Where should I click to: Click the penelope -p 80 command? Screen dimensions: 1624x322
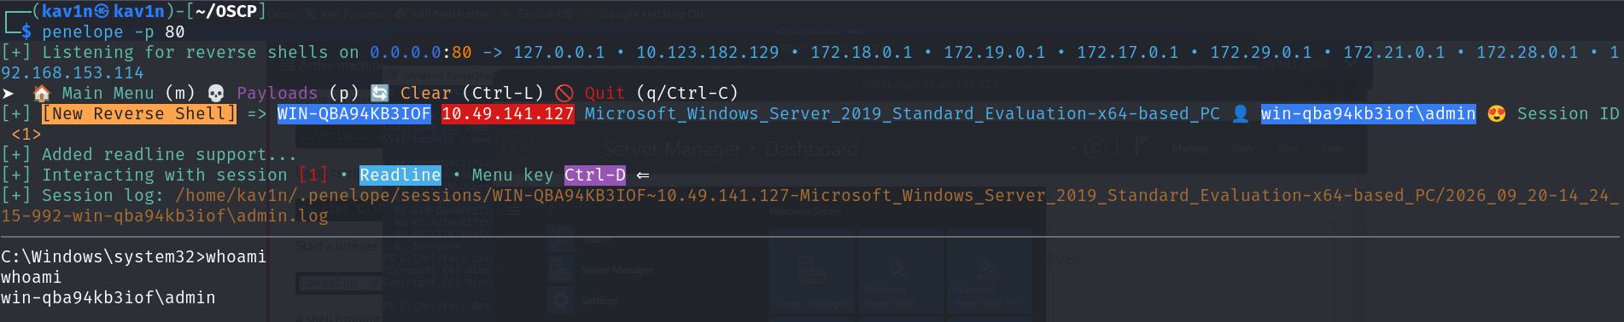pos(114,32)
